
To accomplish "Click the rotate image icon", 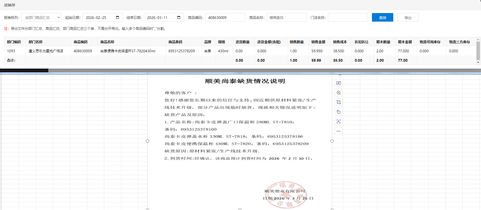I will pos(338,112).
